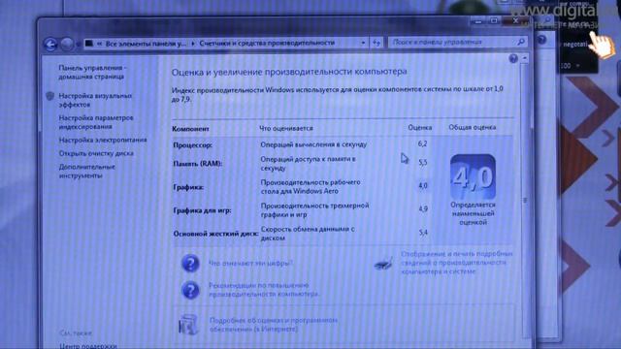
Task: Select the 'Процессор:' row label
Action: [x=193, y=145]
